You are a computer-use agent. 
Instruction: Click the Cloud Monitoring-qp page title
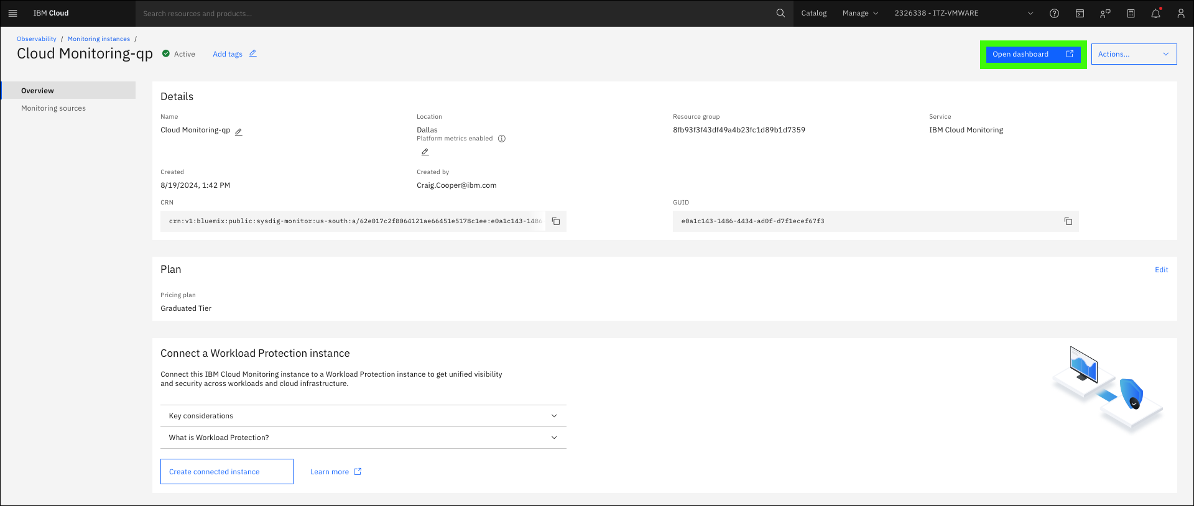click(85, 53)
